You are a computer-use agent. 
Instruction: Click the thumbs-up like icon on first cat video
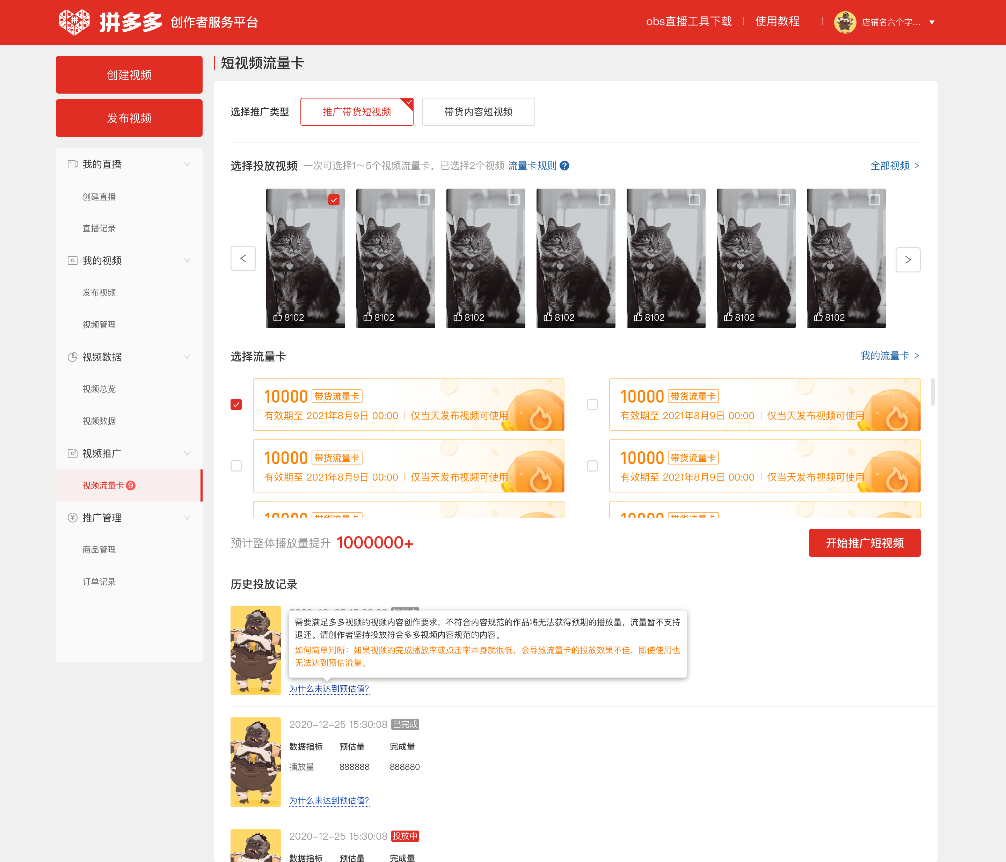click(278, 317)
